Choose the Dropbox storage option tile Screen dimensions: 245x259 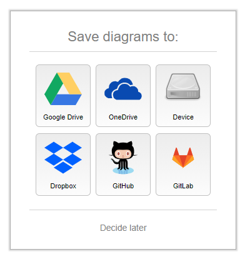[63, 165]
